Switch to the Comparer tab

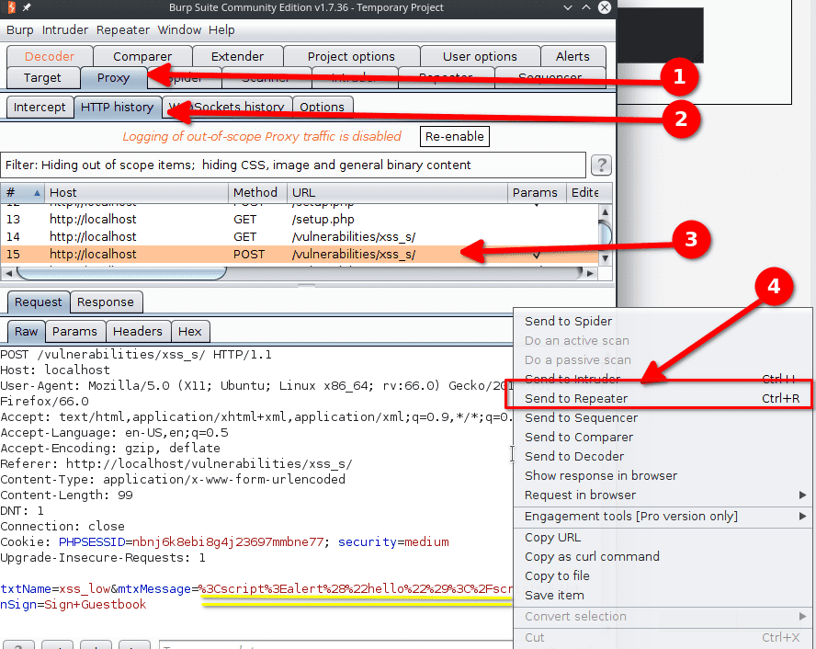pyautogui.click(x=142, y=56)
